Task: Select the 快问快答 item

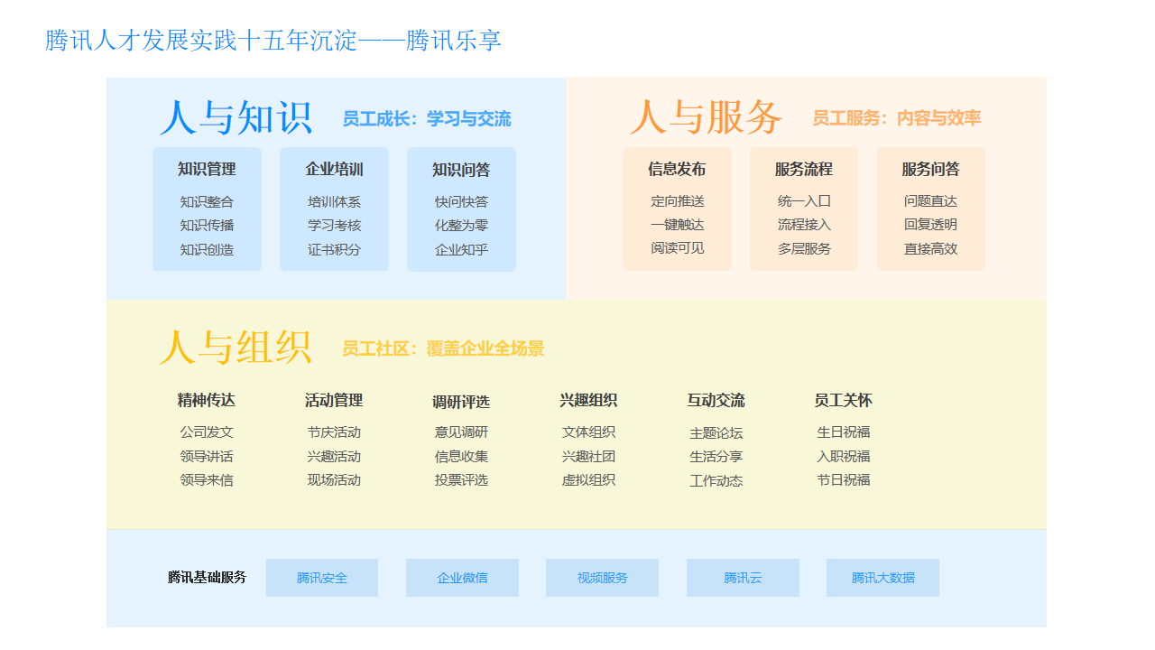Action: point(461,201)
